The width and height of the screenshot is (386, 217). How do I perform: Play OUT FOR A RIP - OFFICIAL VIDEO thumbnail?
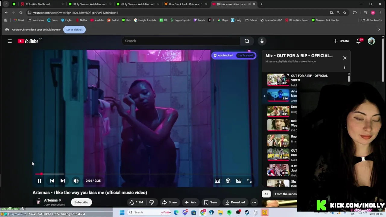[x=278, y=80]
